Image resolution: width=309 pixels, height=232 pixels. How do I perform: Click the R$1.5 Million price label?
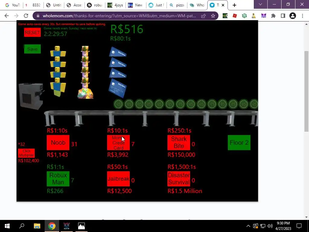185,191
